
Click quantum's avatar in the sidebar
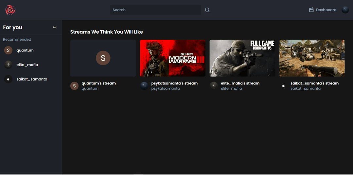point(8,51)
